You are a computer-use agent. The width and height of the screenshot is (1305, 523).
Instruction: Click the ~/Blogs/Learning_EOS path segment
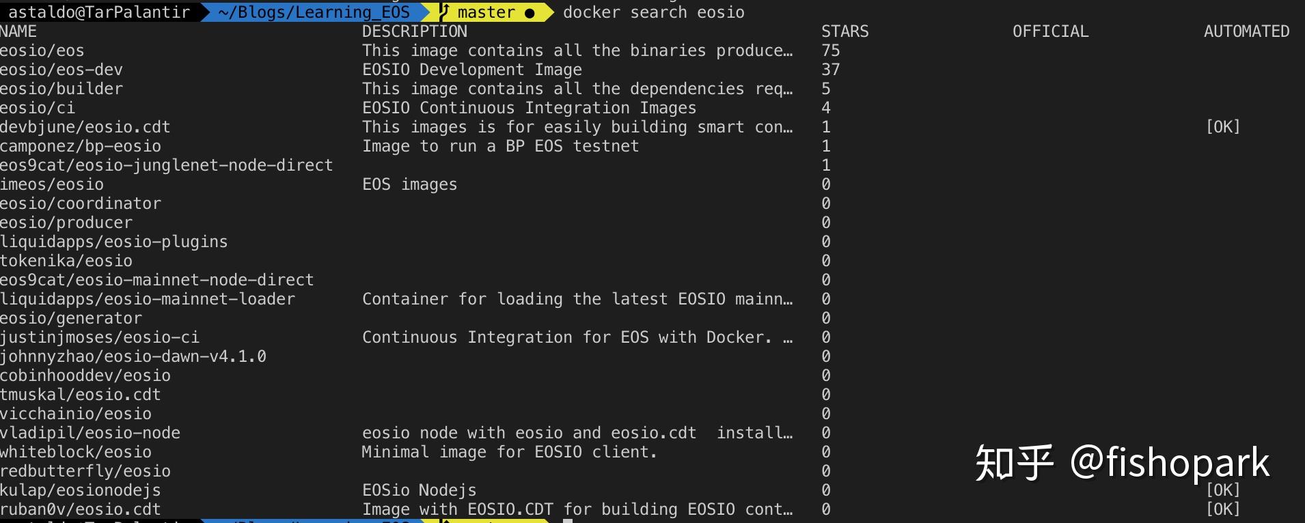pyautogui.click(x=314, y=12)
